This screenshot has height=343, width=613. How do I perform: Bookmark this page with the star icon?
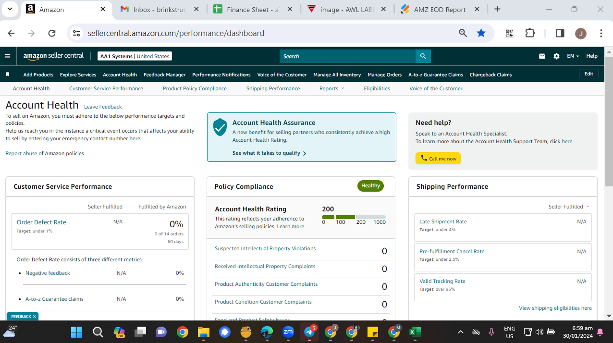pyautogui.click(x=481, y=33)
